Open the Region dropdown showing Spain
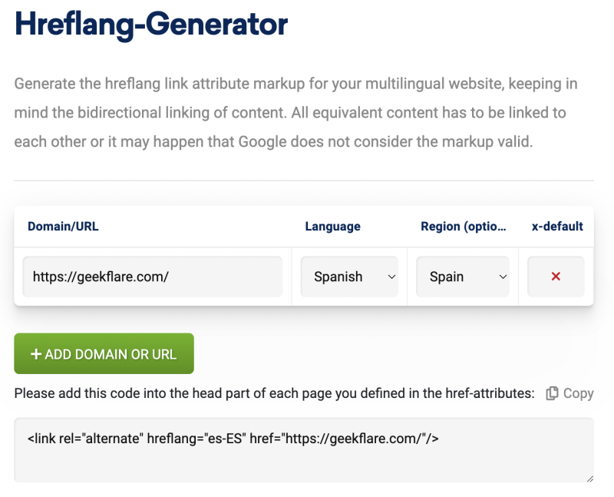The height and width of the screenshot is (497, 614). [462, 277]
